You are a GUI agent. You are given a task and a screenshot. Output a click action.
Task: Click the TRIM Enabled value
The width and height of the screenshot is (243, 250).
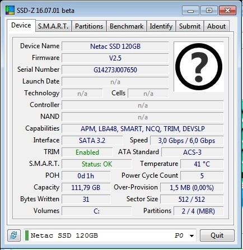[x=87, y=152]
